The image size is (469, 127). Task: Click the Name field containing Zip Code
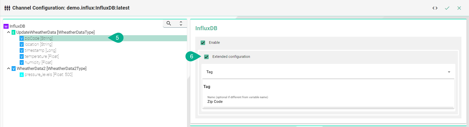coord(328,102)
